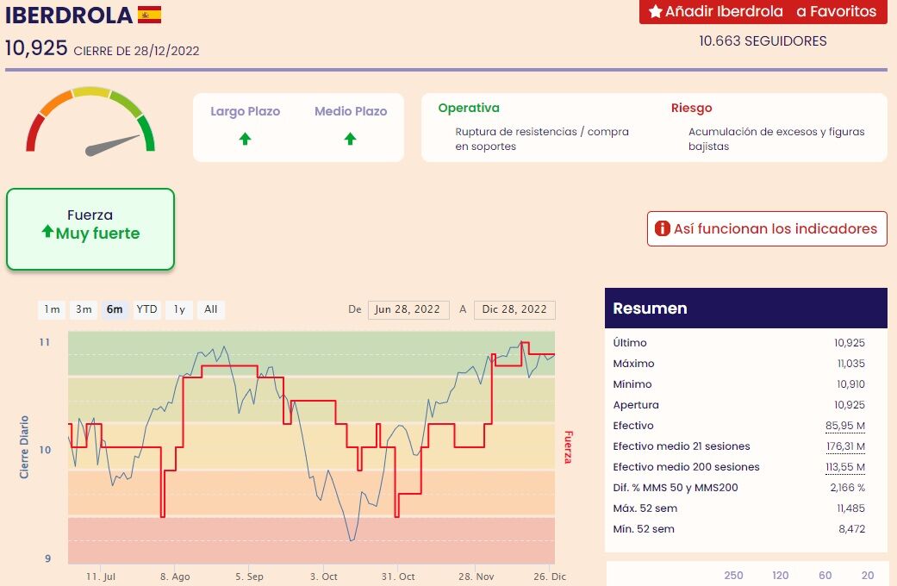
Task: Click the strength gauge needle dial
Action: pyautogui.click(x=90, y=121)
